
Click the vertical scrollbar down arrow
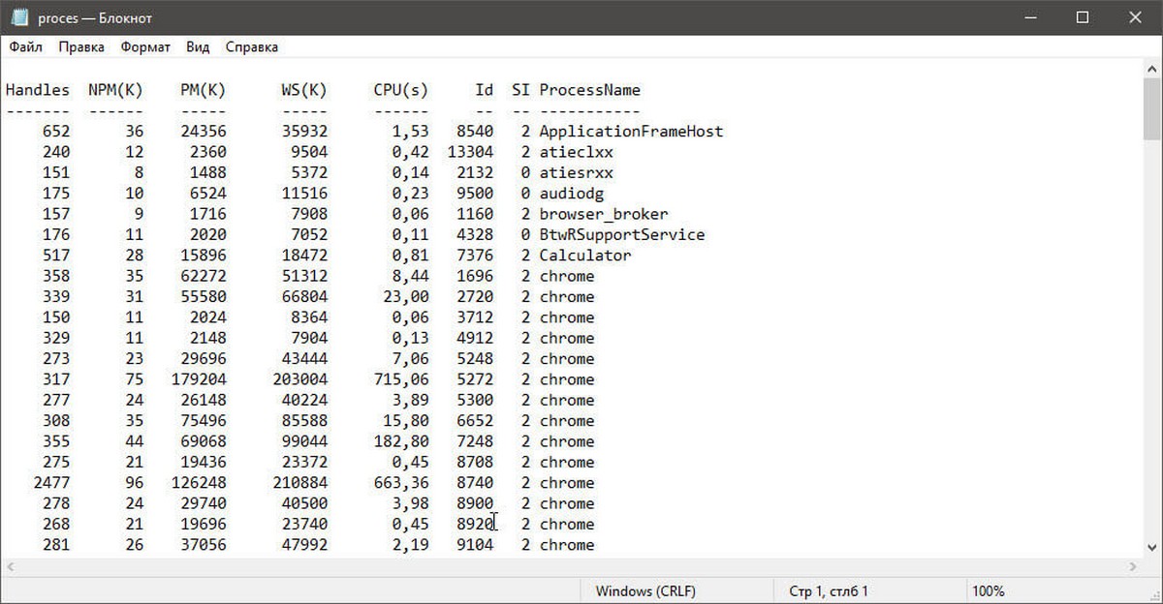pyautogui.click(x=1153, y=547)
